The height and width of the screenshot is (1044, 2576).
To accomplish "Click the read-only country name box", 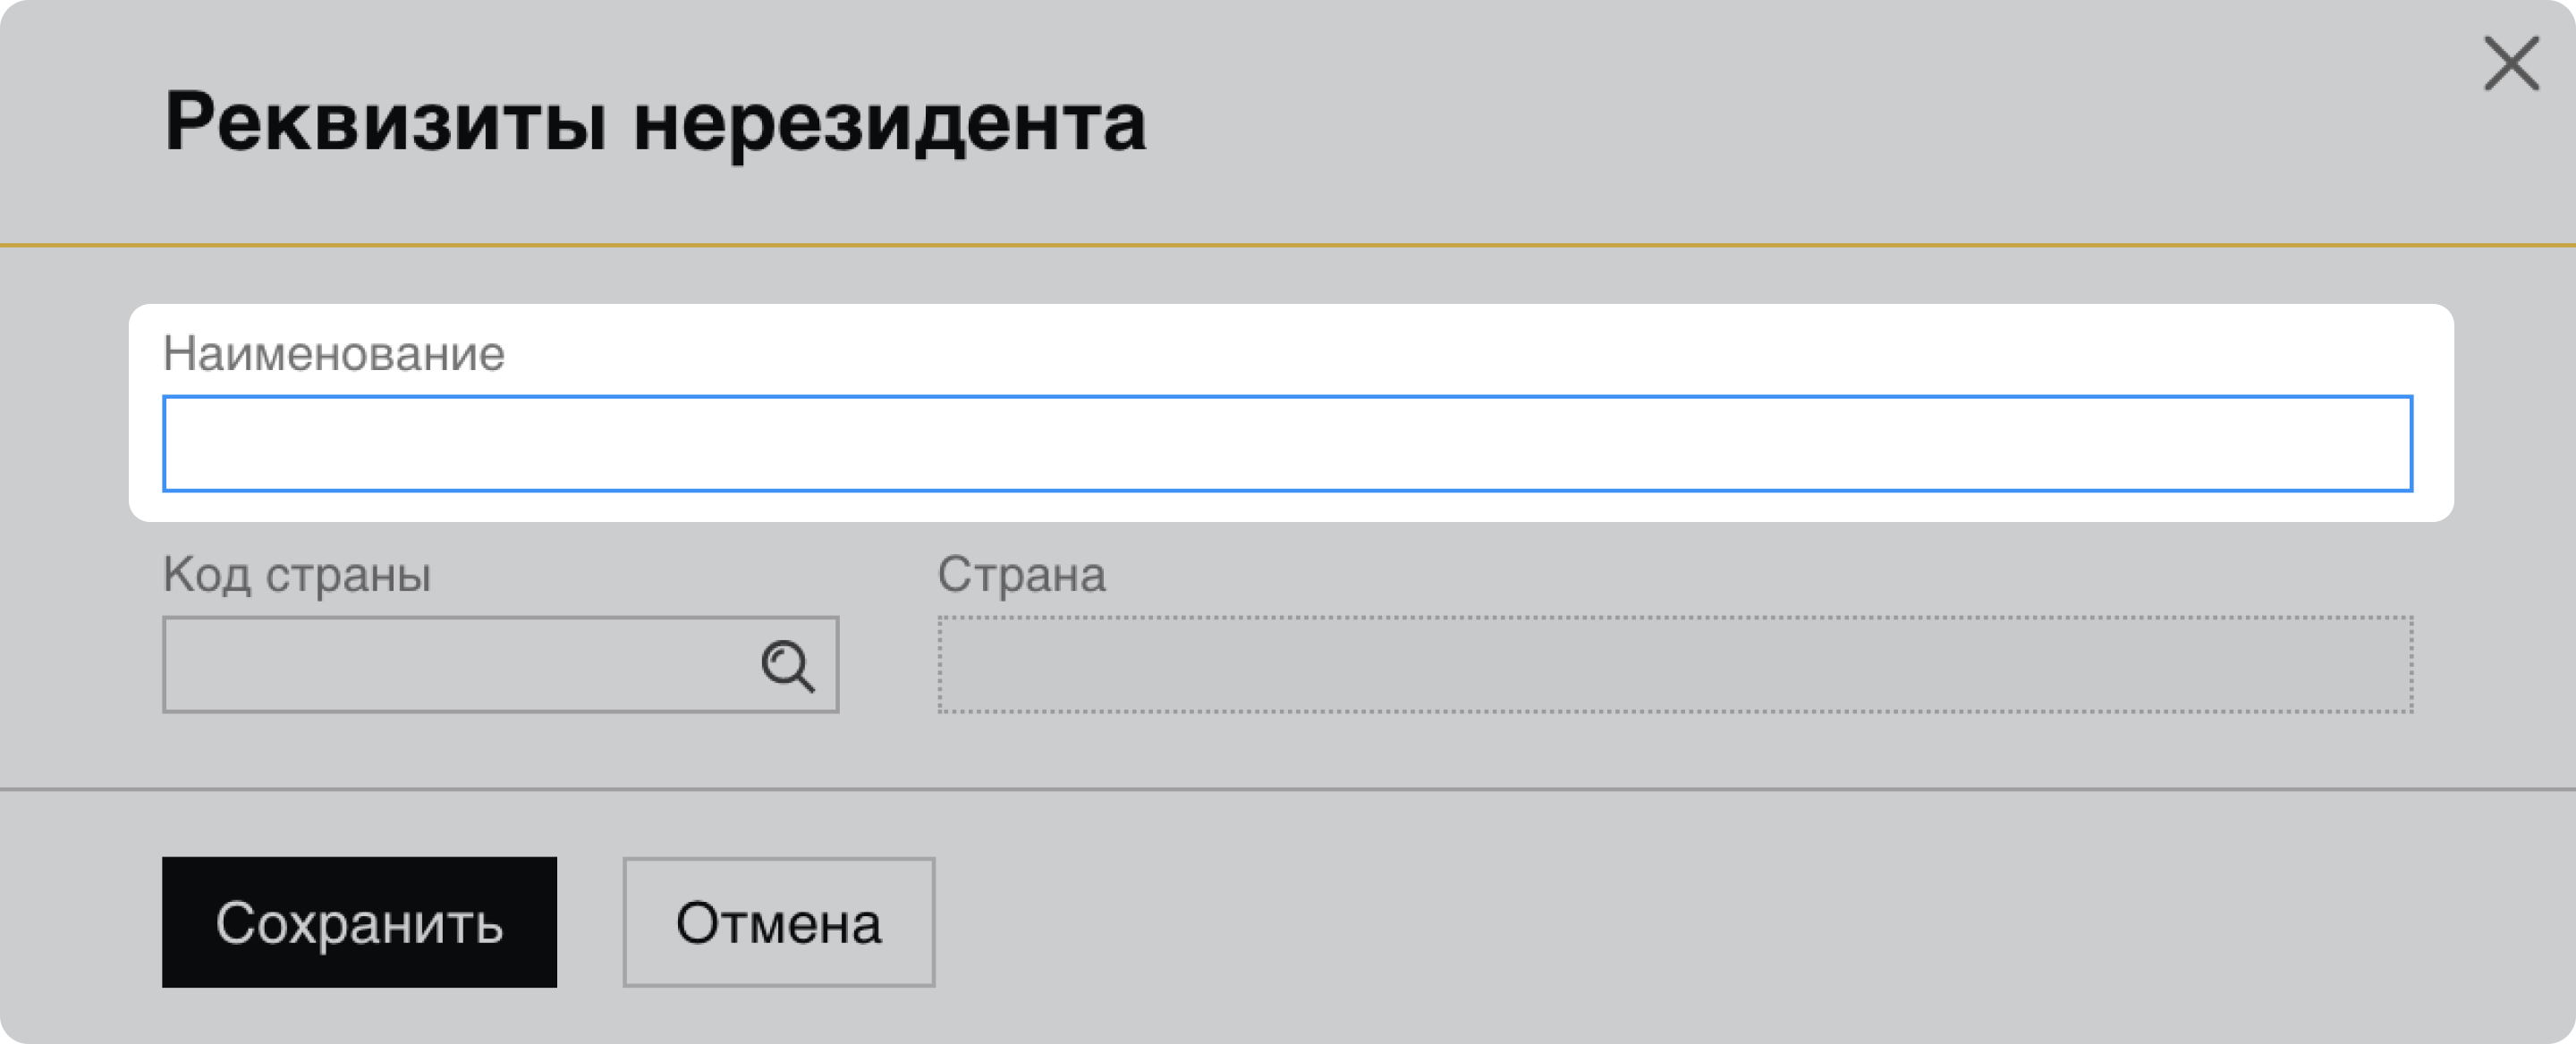I will coord(1675,665).
